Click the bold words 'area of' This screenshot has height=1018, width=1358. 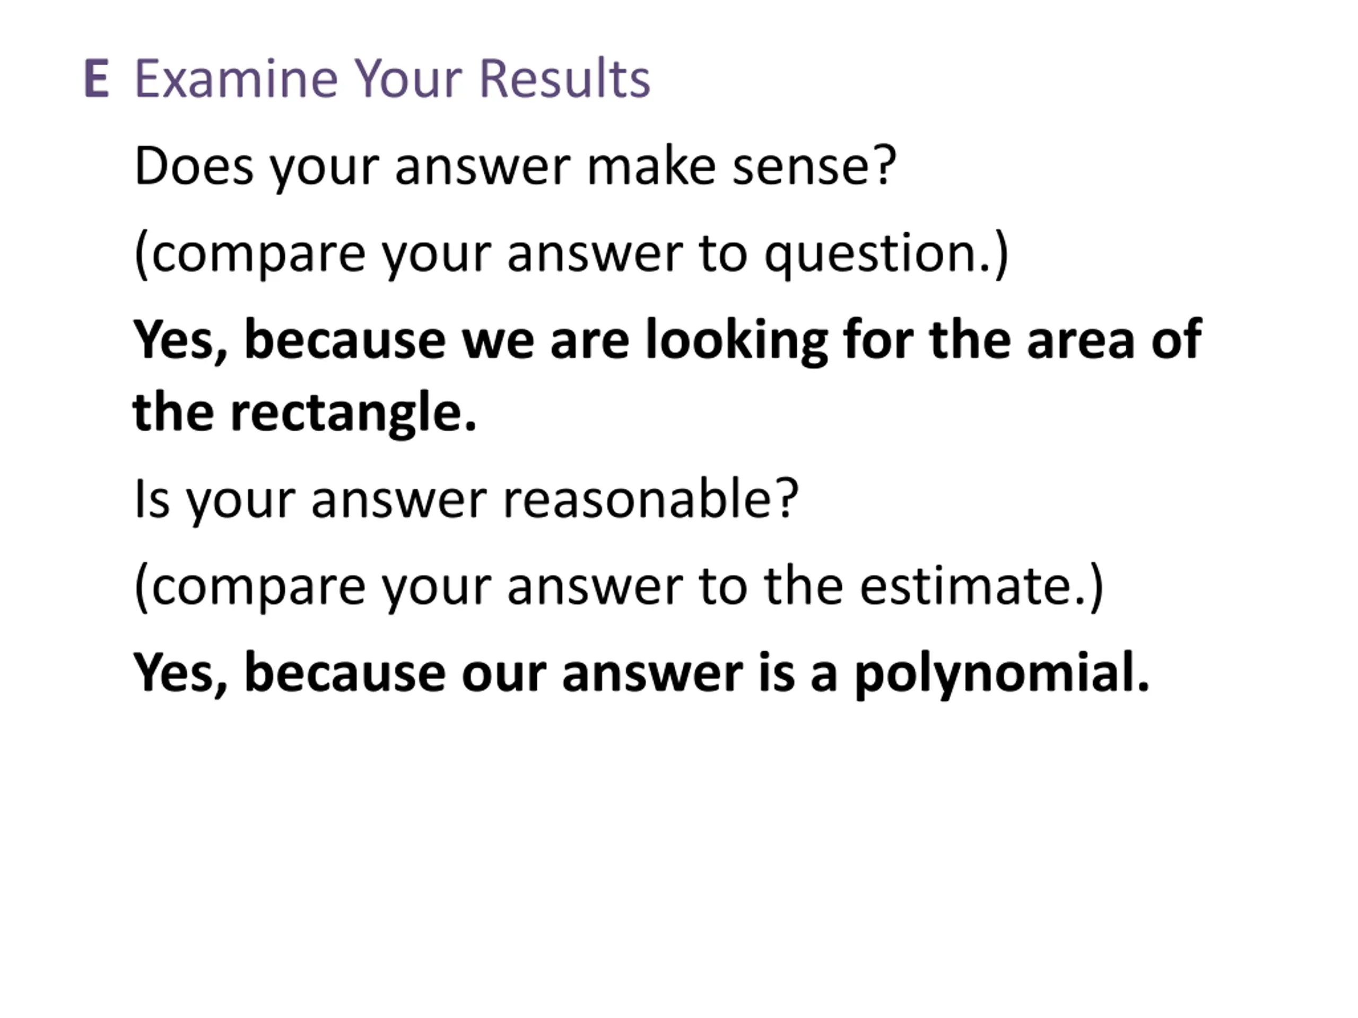[x=1113, y=340]
